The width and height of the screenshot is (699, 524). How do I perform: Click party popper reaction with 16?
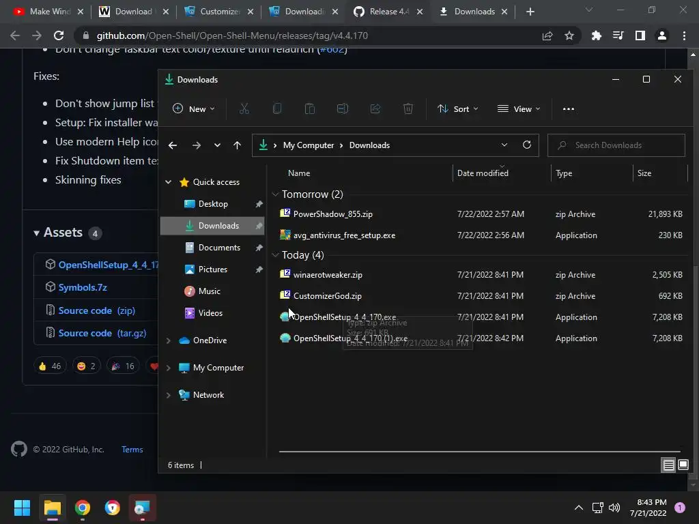coord(123,366)
